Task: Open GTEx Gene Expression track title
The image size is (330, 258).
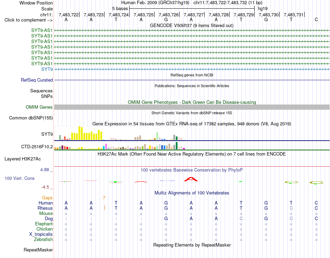Action: coord(192,124)
